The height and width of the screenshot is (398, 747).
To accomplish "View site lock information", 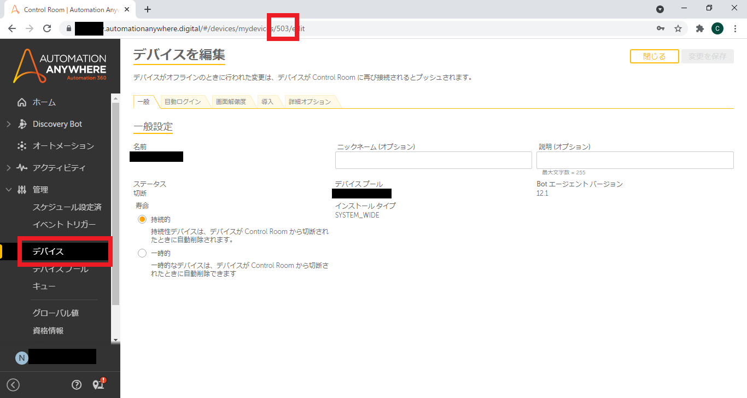I will [x=68, y=28].
